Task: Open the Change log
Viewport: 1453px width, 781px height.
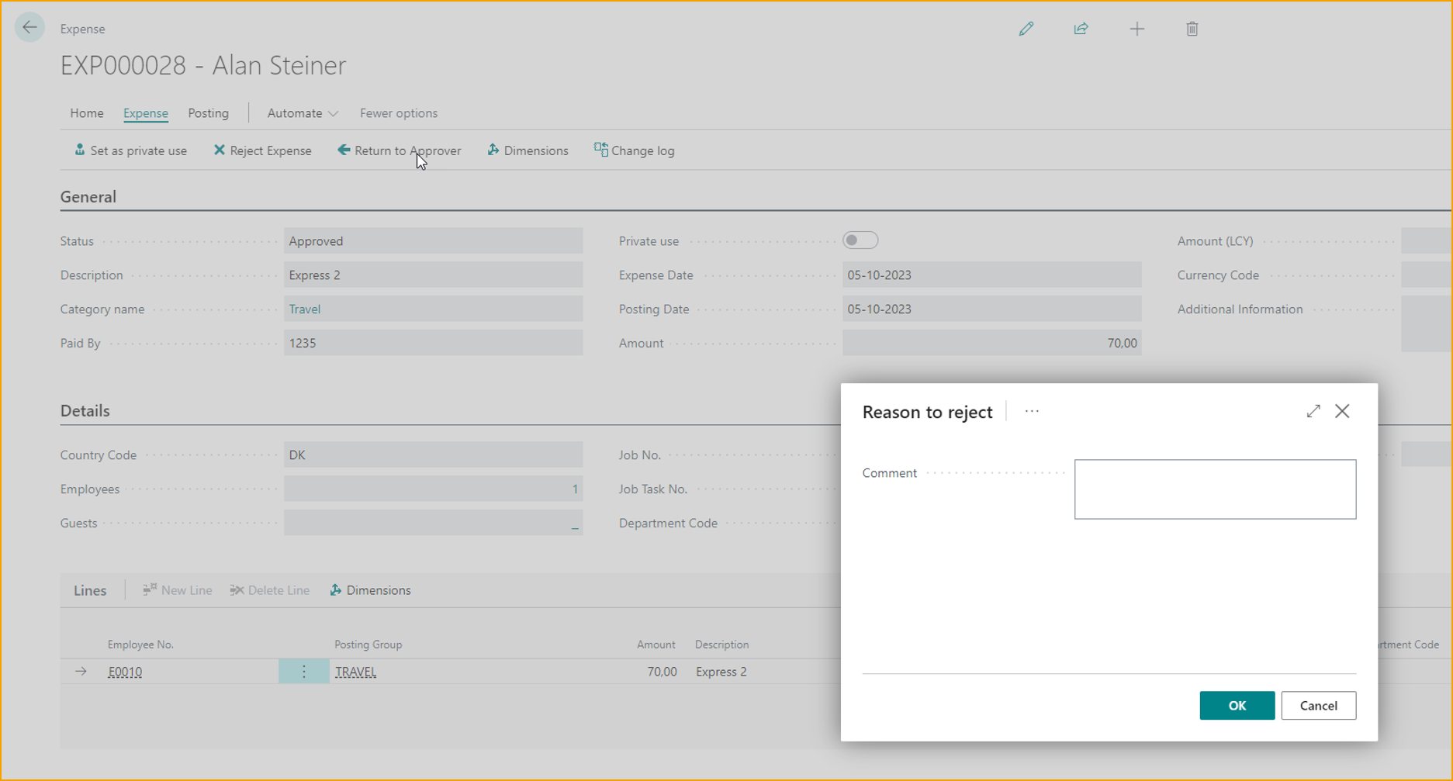Action: click(634, 150)
